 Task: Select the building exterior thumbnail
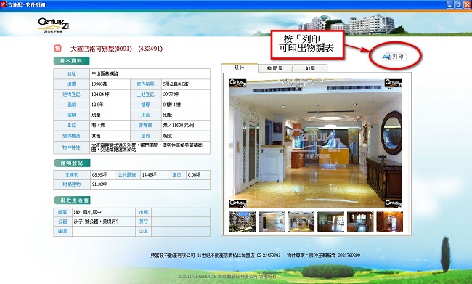pos(242,222)
